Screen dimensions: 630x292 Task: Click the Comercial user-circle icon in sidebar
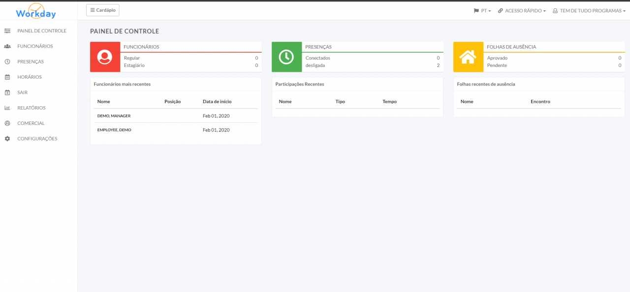click(7, 123)
